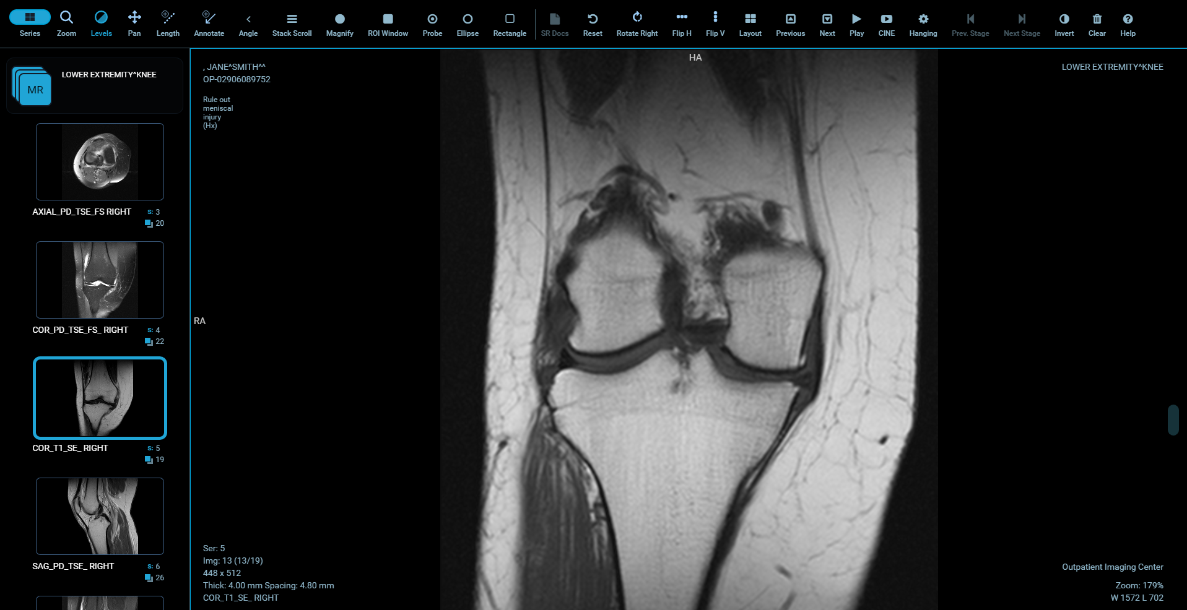Image resolution: width=1187 pixels, height=610 pixels.
Task: Choose the Length measurement tool
Action: [x=168, y=24]
